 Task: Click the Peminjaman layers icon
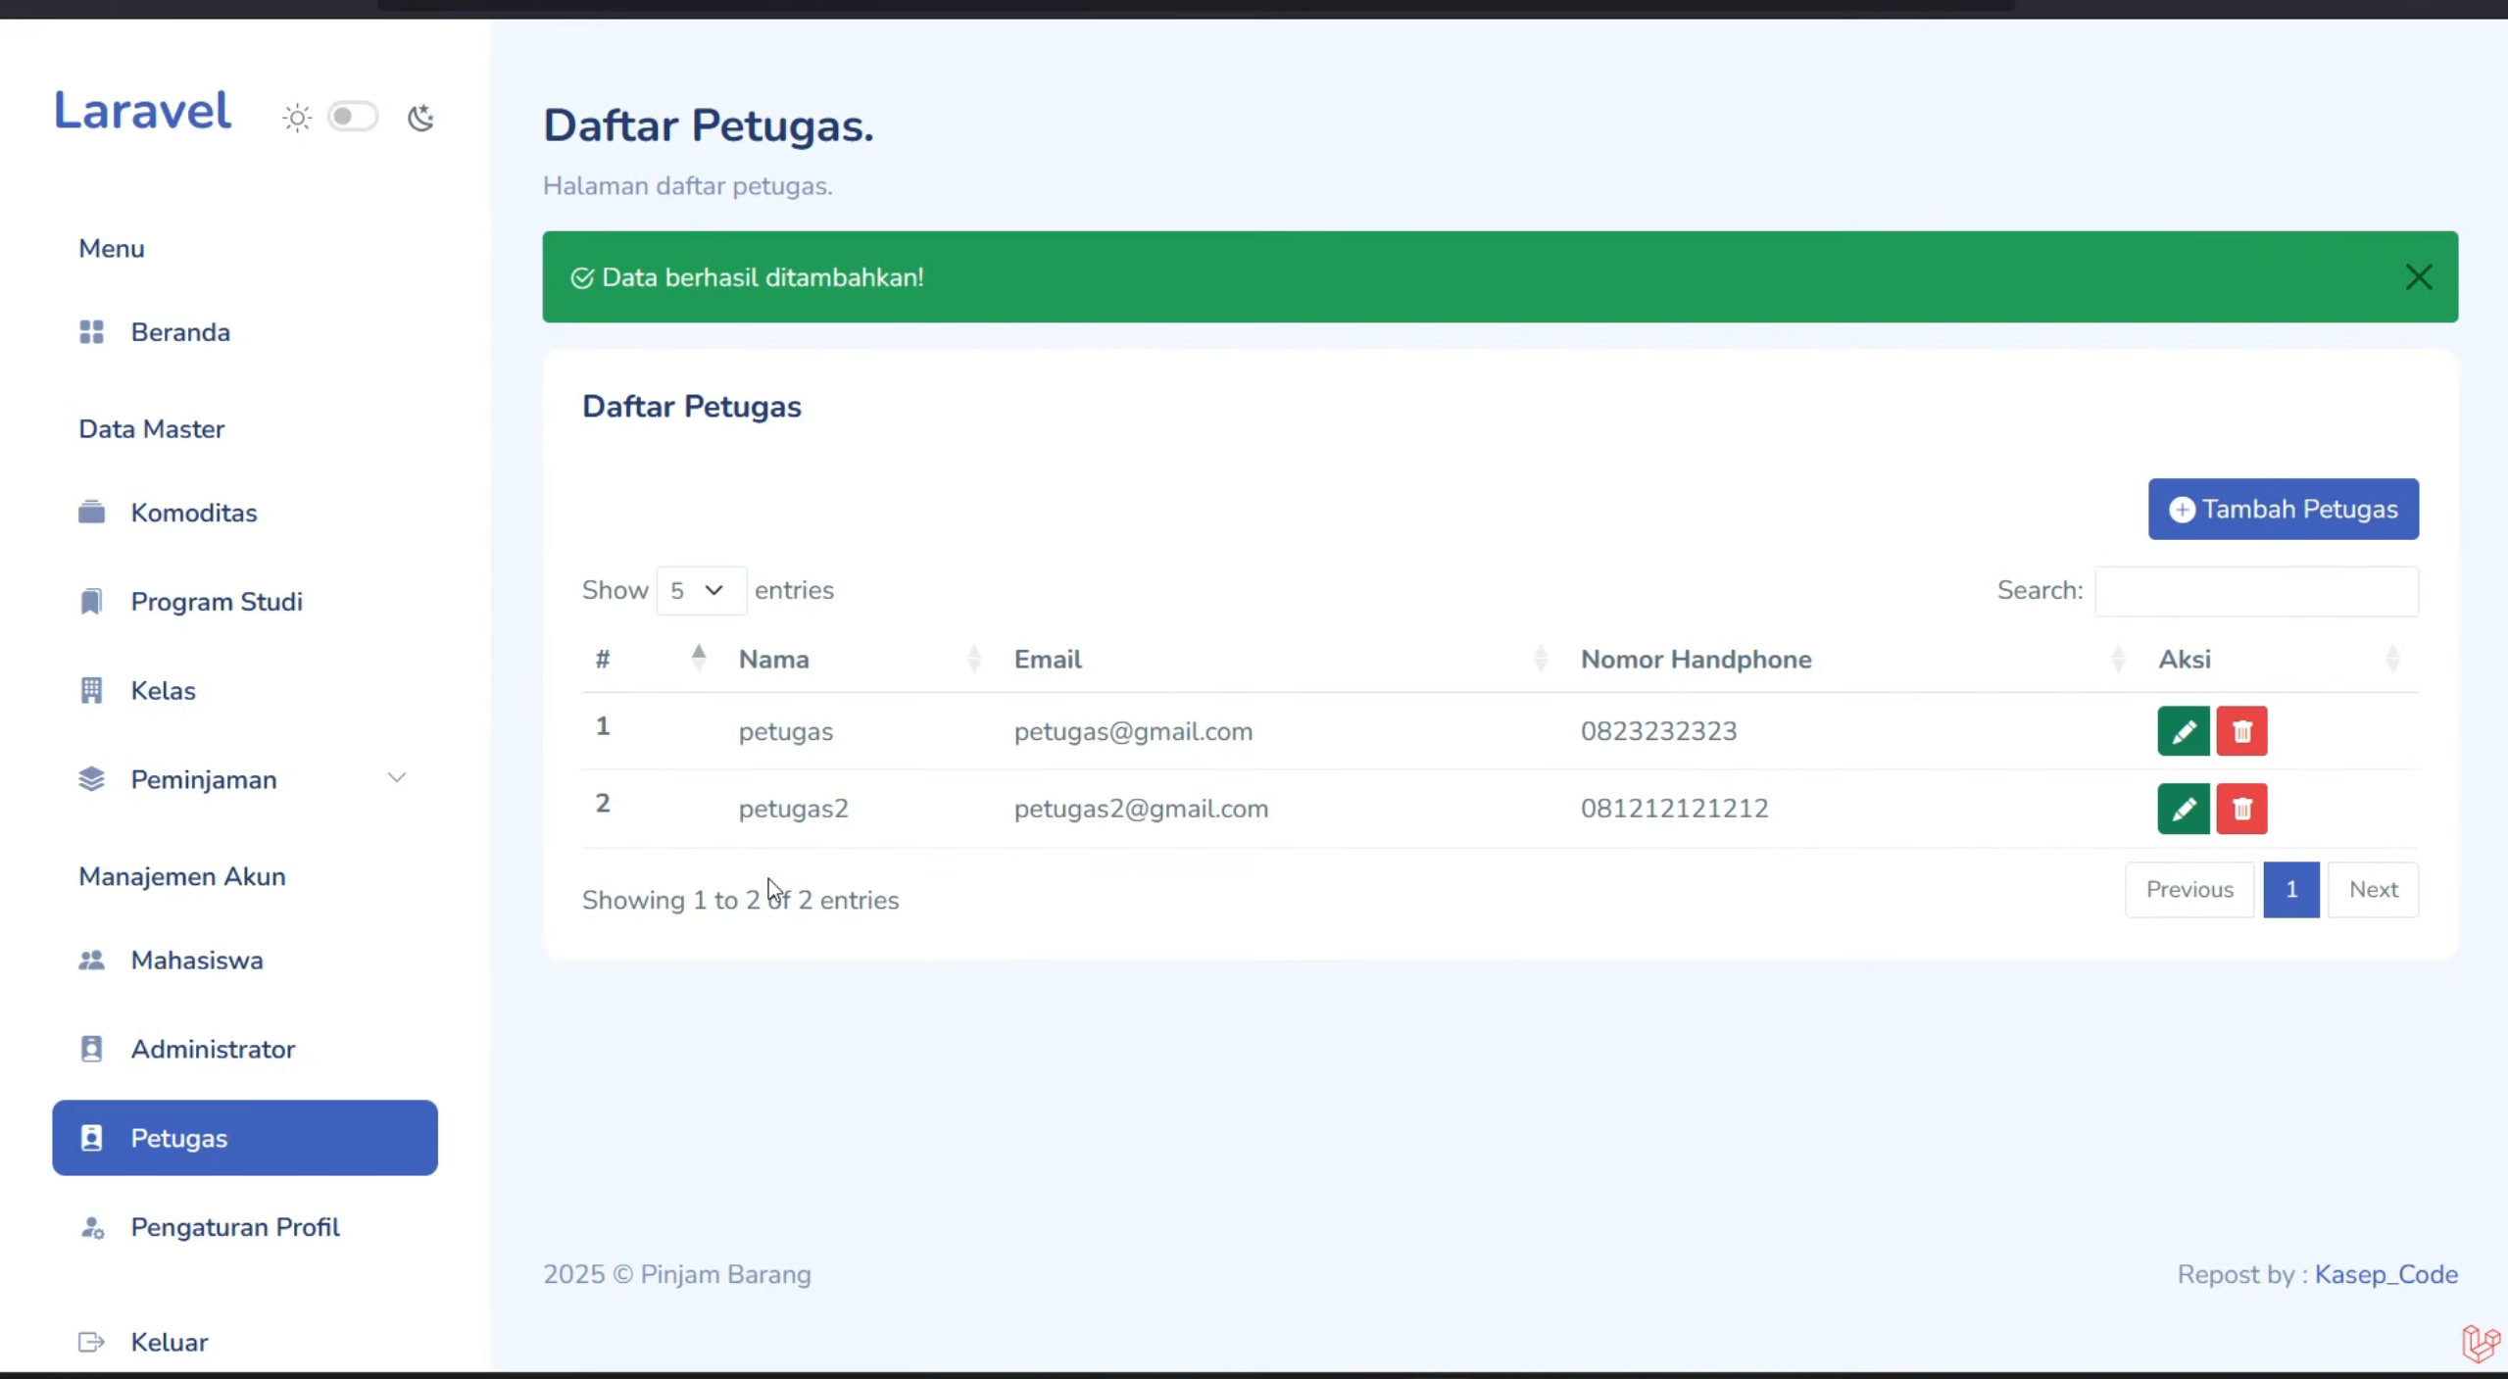coord(91,779)
